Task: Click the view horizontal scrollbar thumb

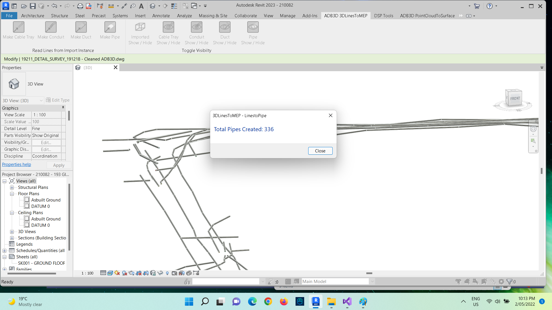Action: pos(369,273)
